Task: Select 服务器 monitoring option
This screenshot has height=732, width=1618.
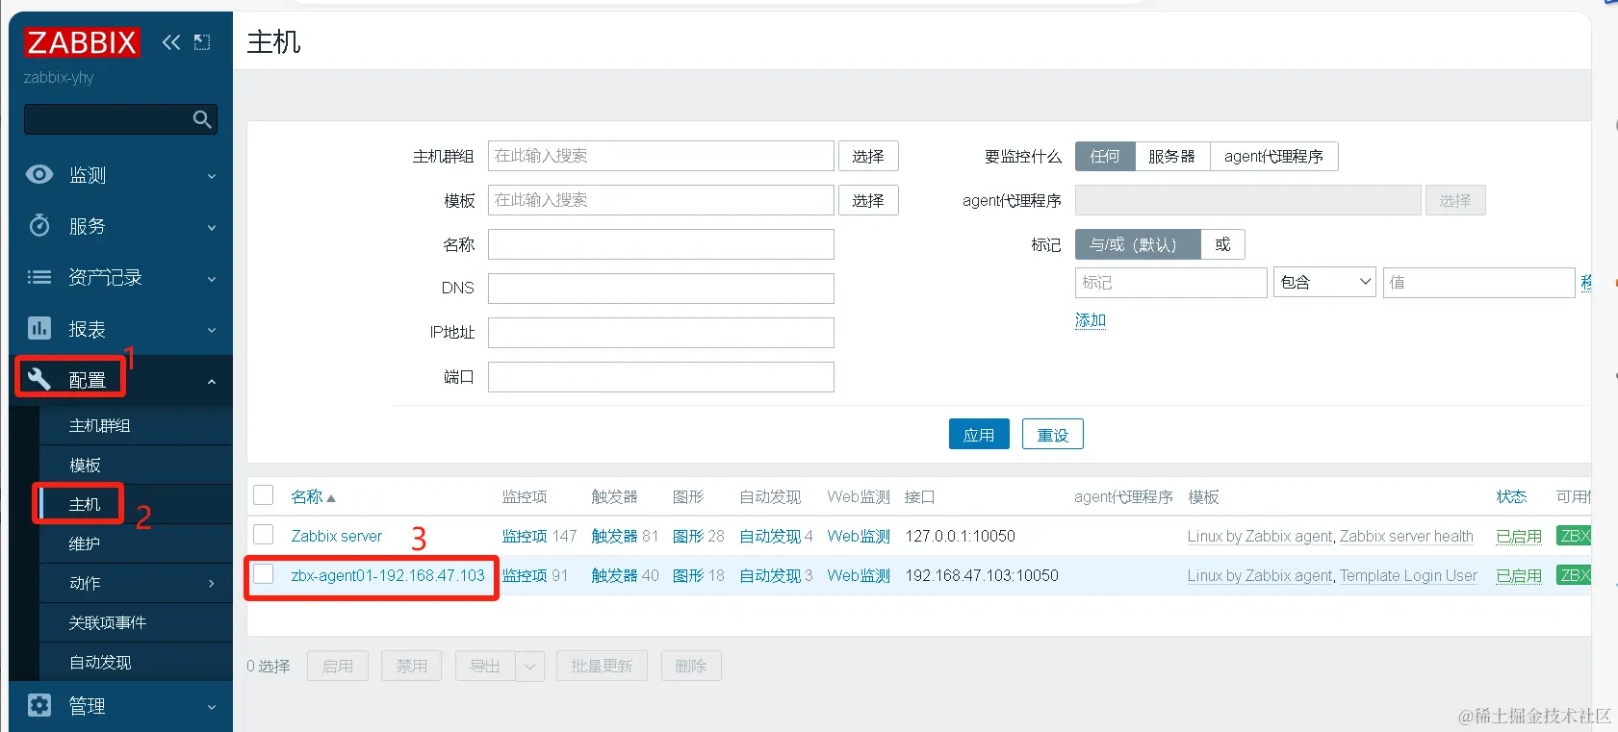Action: (1171, 156)
